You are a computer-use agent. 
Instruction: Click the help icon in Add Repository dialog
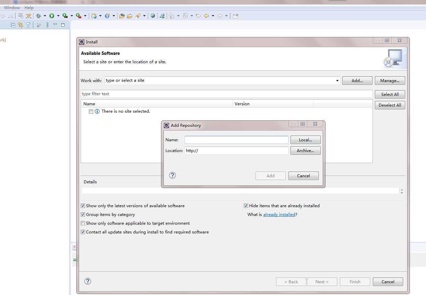(x=172, y=175)
